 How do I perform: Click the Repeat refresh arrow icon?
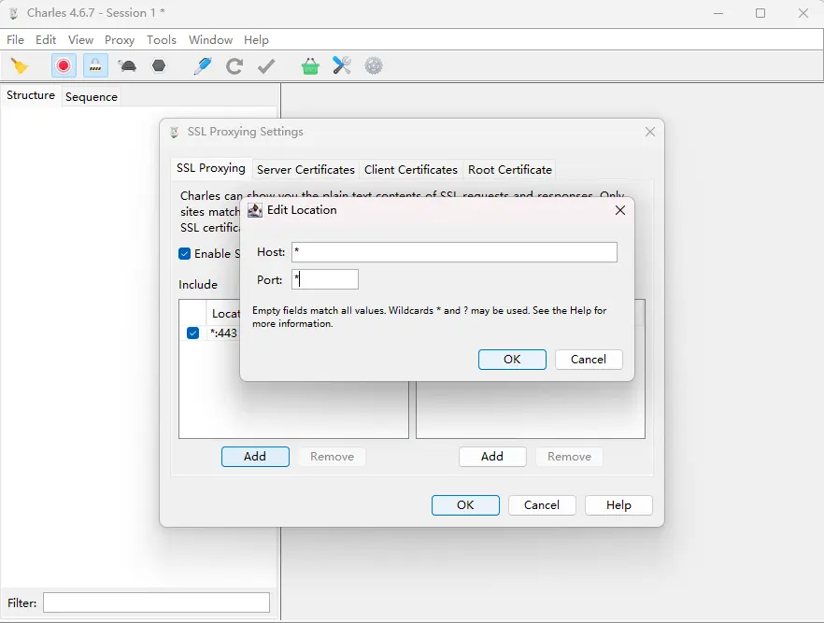(234, 66)
